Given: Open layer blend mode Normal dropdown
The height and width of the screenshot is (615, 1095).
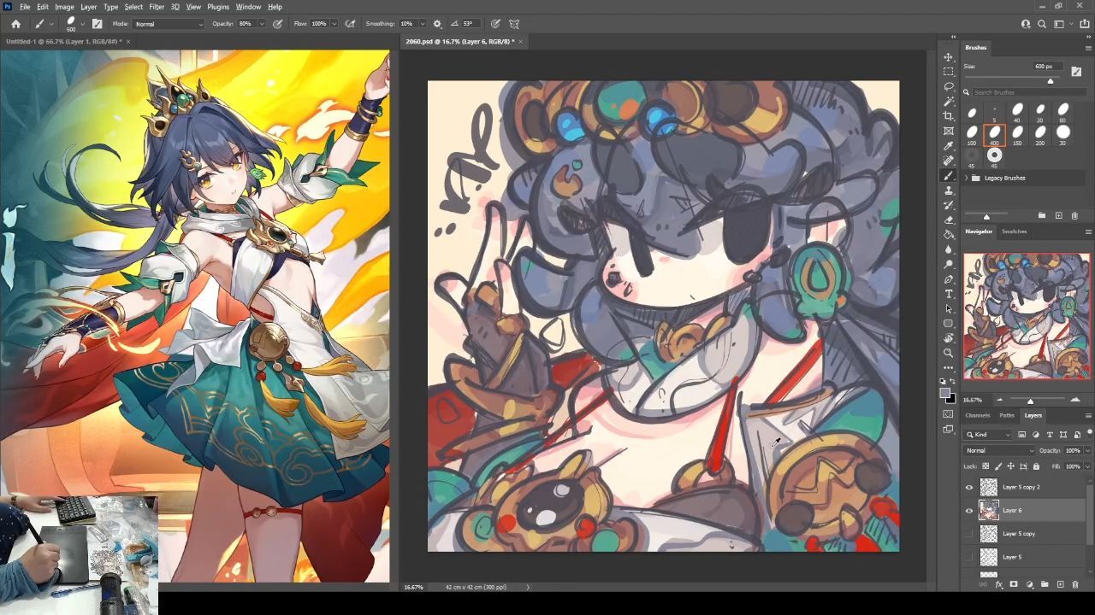Looking at the screenshot, I should pos(999,450).
